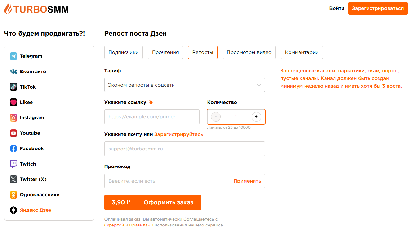
Task: Choose the Twitch icon
Action: click(x=13, y=164)
